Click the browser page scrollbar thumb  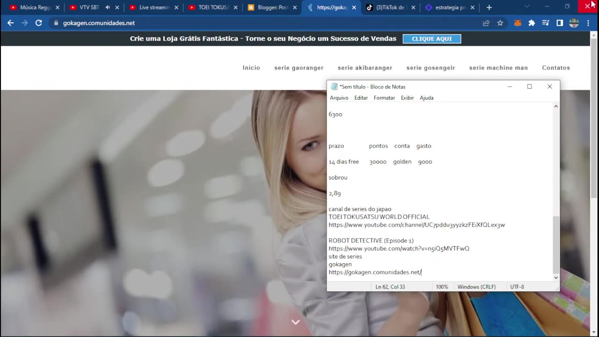(x=594, y=118)
